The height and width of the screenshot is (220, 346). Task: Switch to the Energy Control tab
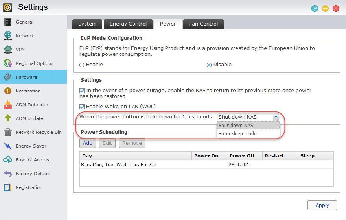[x=128, y=24]
